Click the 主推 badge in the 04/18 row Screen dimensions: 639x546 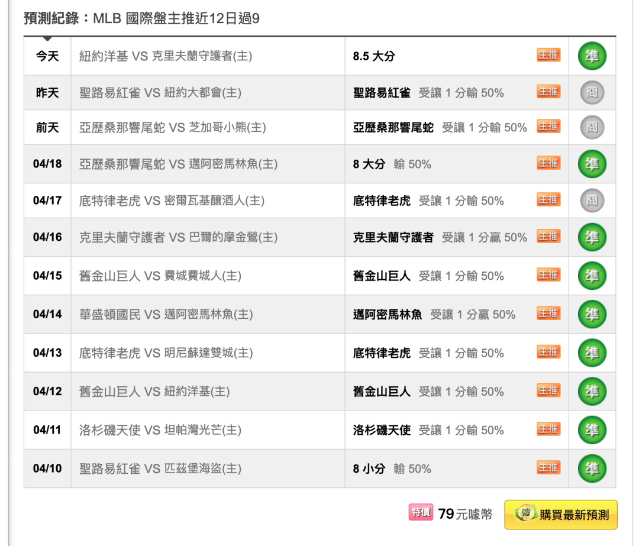click(x=548, y=163)
